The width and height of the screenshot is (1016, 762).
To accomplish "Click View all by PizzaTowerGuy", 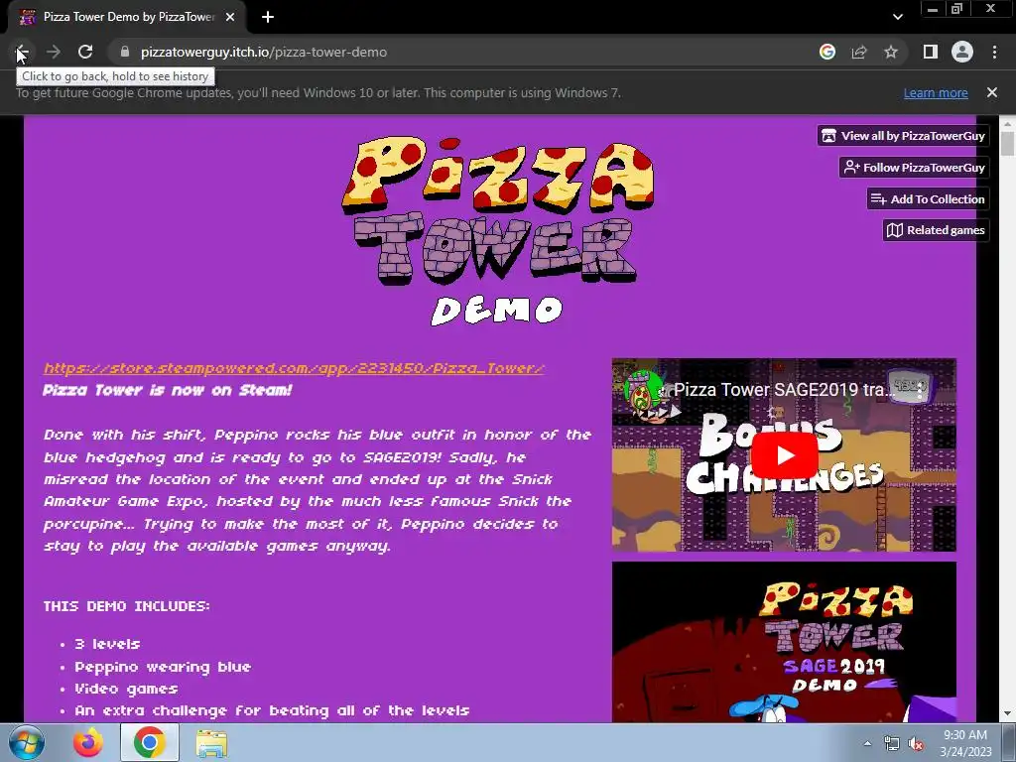I will coord(903,135).
